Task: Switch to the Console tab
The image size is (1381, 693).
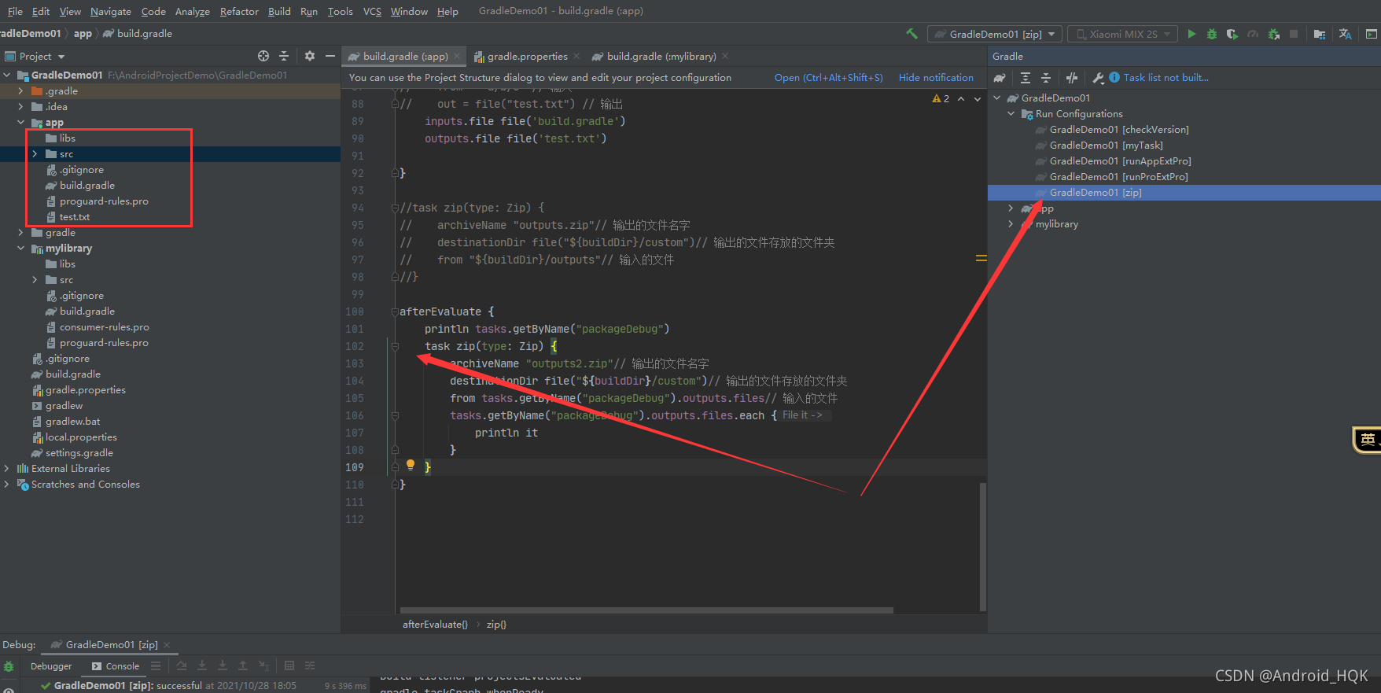Action: point(116,666)
